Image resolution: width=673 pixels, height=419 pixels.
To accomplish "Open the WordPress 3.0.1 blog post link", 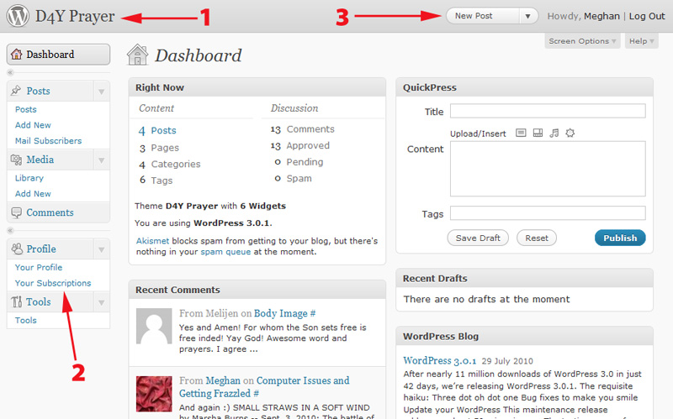I will (439, 361).
